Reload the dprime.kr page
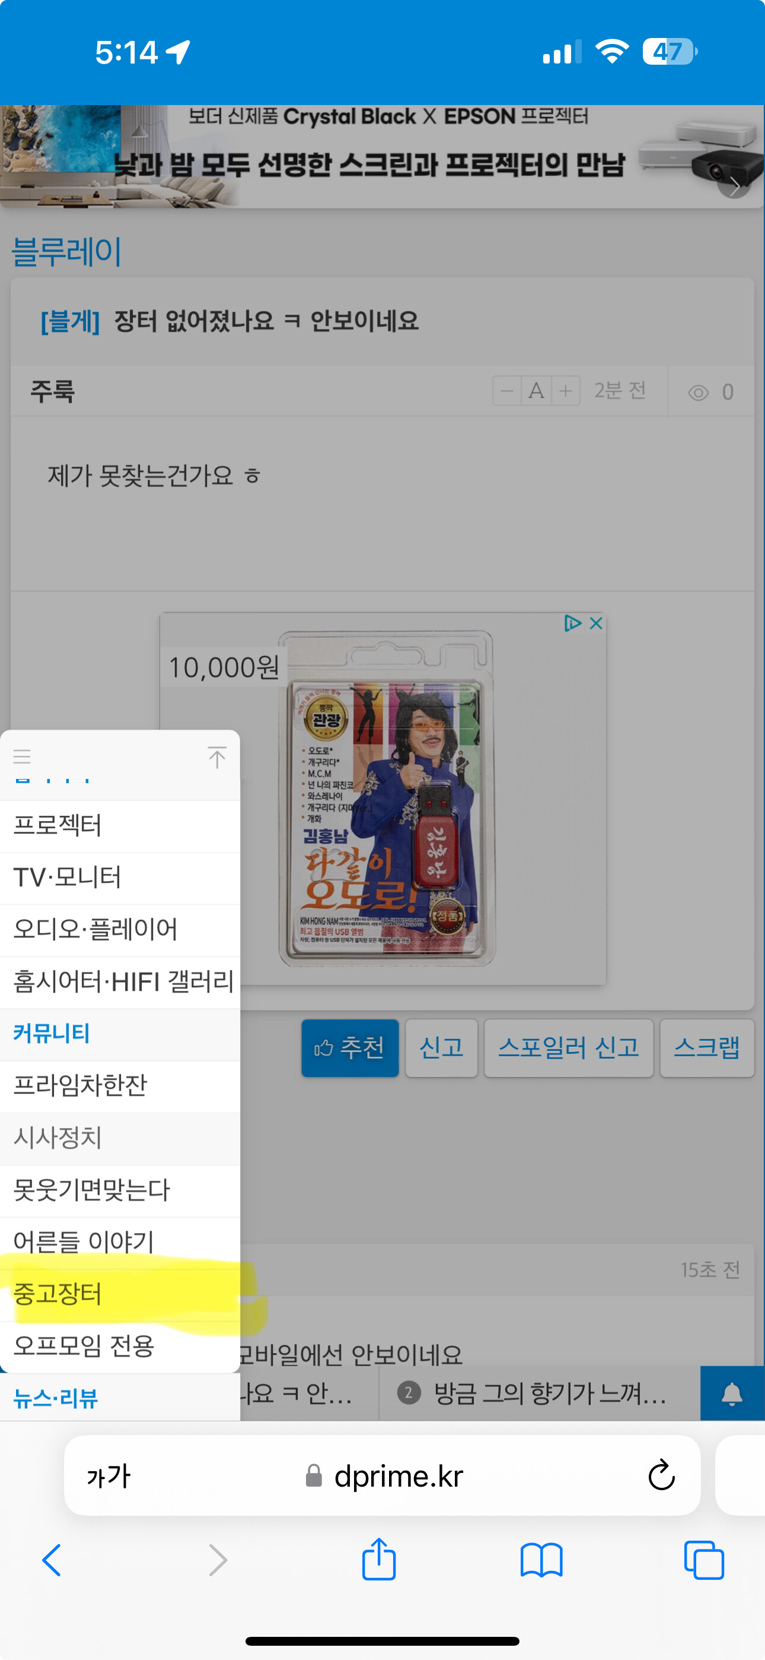The width and height of the screenshot is (765, 1660). click(661, 1476)
